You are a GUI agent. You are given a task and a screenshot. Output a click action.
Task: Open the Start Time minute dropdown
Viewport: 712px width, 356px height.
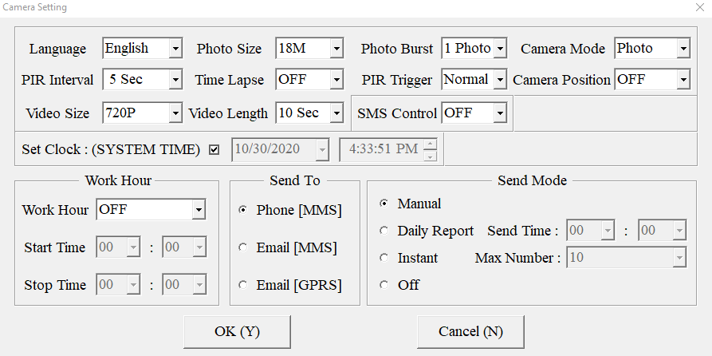point(184,247)
